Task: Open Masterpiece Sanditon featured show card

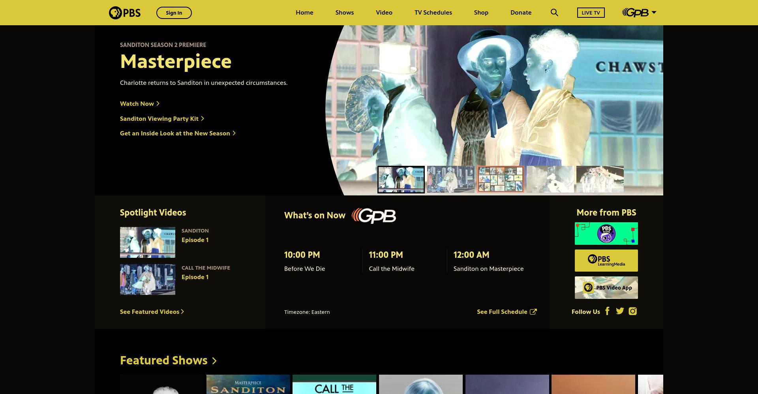Action: 248,384
